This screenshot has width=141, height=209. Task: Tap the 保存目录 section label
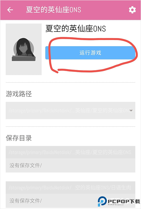click(x=19, y=138)
